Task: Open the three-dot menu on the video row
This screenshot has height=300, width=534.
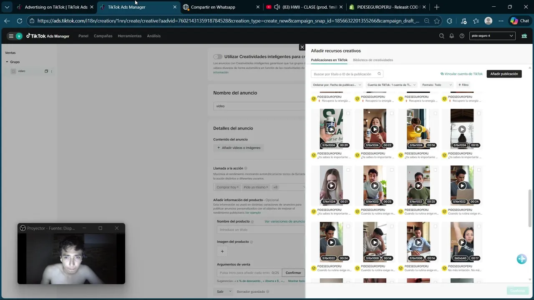Action: [52, 71]
